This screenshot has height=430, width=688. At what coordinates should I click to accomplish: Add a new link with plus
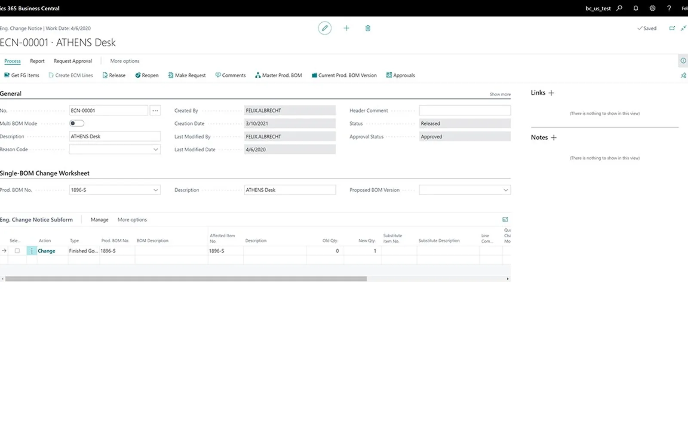point(551,93)
